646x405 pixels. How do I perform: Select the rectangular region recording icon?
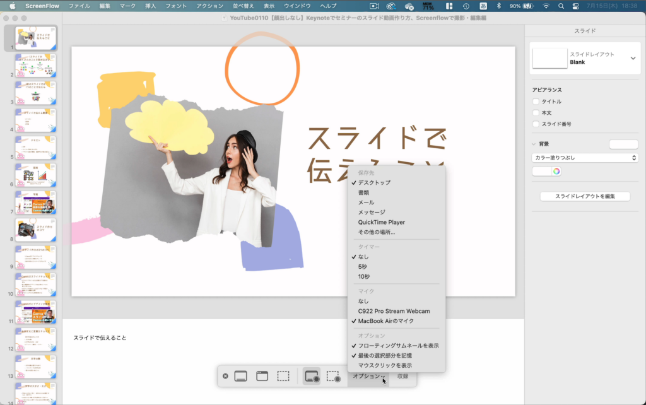pyautogui.click(x=283, y=377)
